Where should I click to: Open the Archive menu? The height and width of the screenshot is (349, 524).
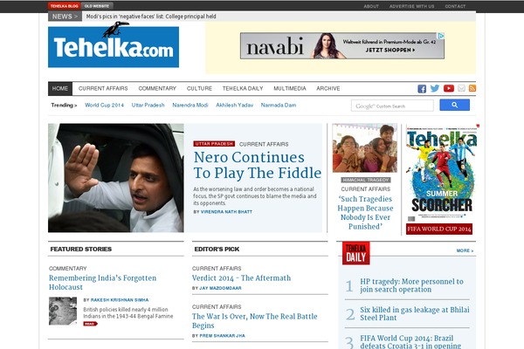pos(328,88)
